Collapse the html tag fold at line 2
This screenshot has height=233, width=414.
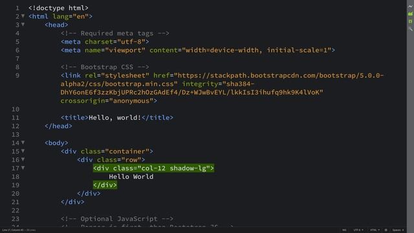(23, 16)
